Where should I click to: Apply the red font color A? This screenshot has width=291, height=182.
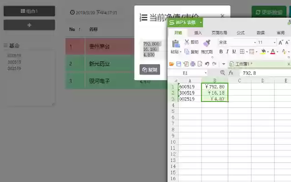(273, 51)
